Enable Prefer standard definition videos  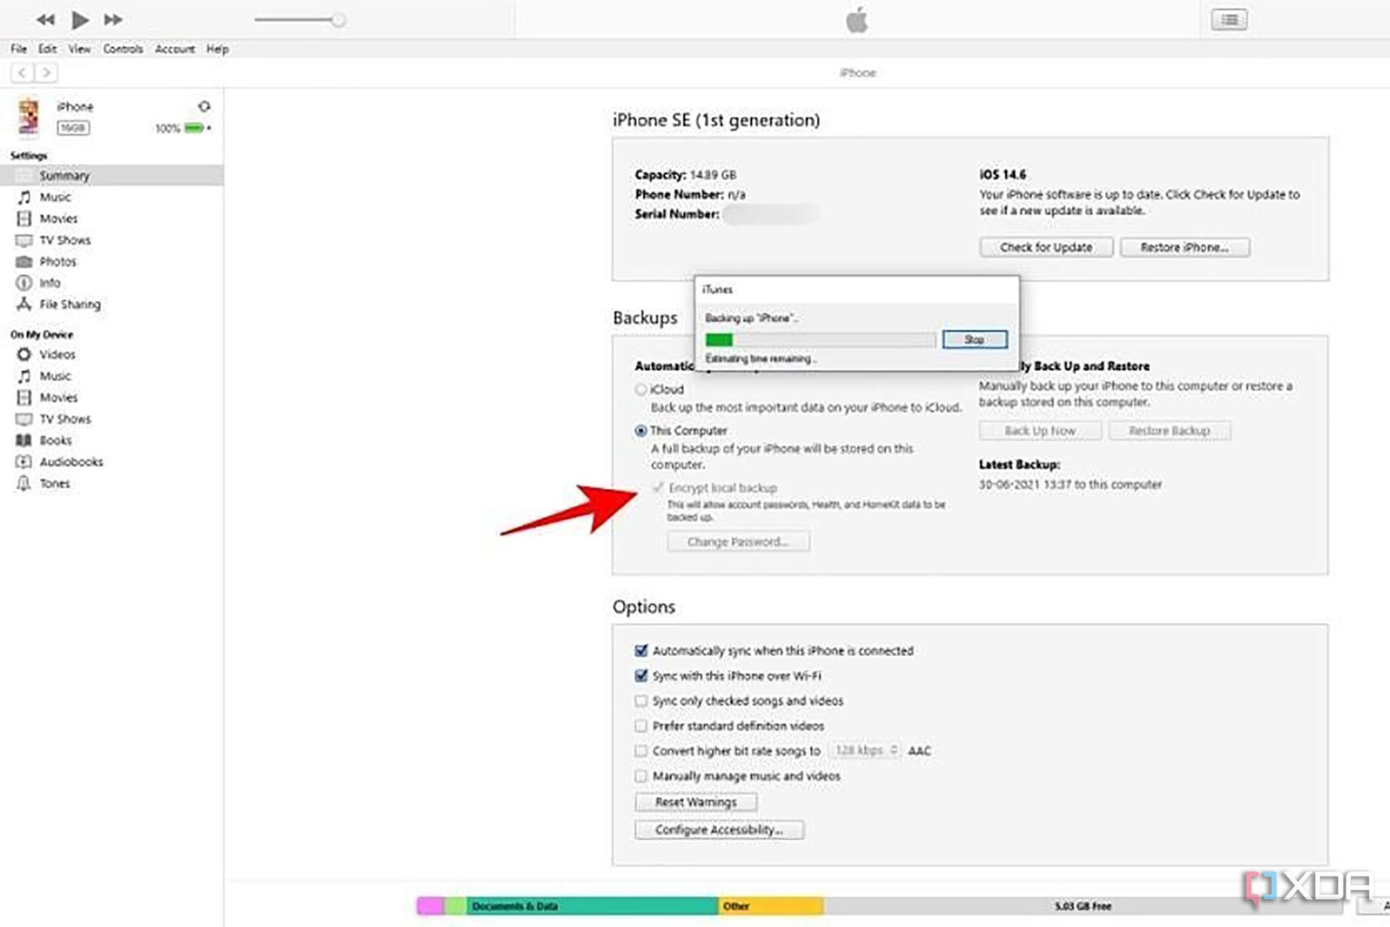[641, 726]
